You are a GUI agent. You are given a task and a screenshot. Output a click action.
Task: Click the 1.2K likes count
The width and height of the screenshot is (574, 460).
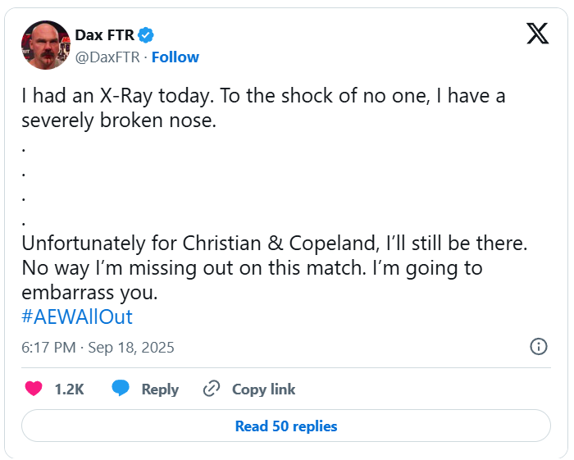pyautogui.click(x=69, y=389)
